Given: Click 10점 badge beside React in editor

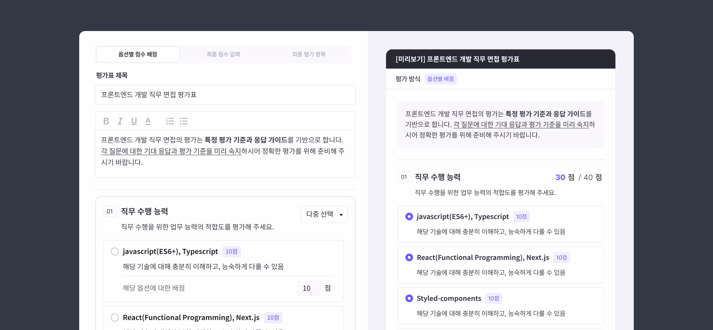Looking at the screenshot, I should pyautogui.click(x=273, y=318).
